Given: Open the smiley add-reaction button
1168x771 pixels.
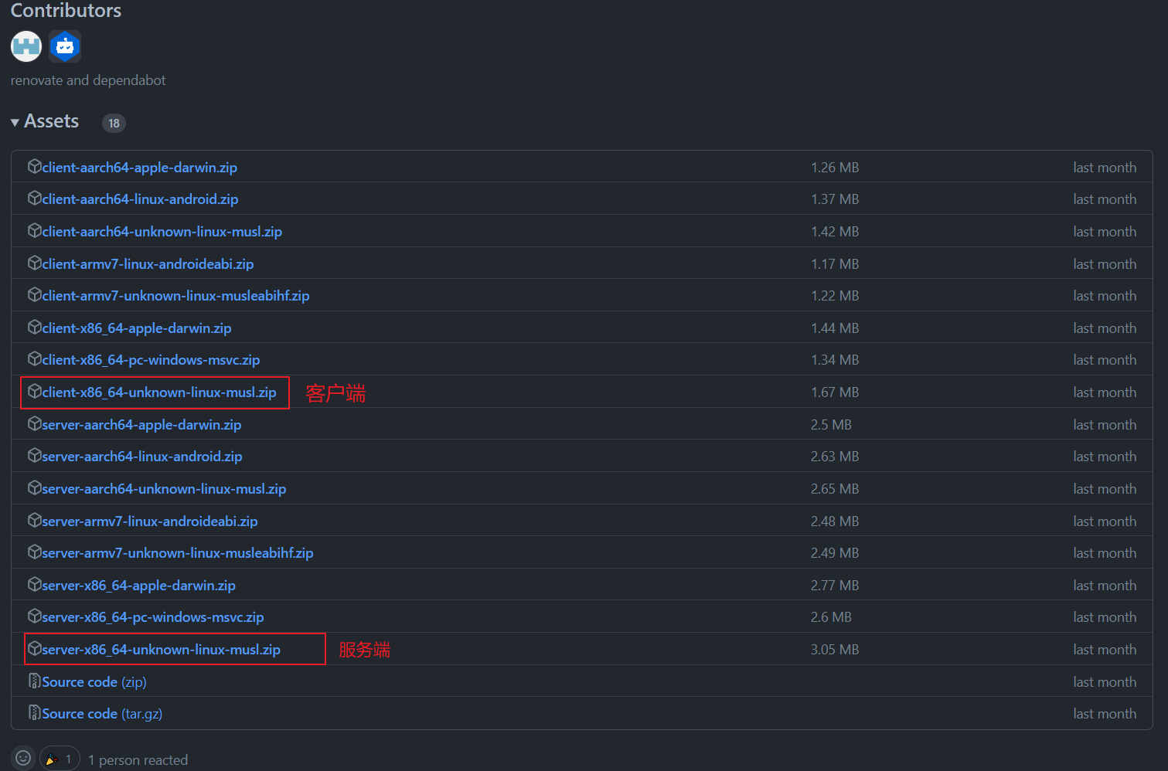Looking at the screenshot, I should pos(23,759).
